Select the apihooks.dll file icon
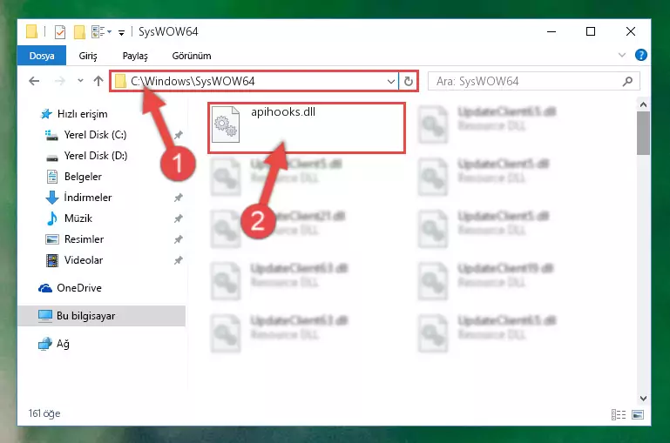Viewport: 670px width, 443px height. click(x=226, y=124)
